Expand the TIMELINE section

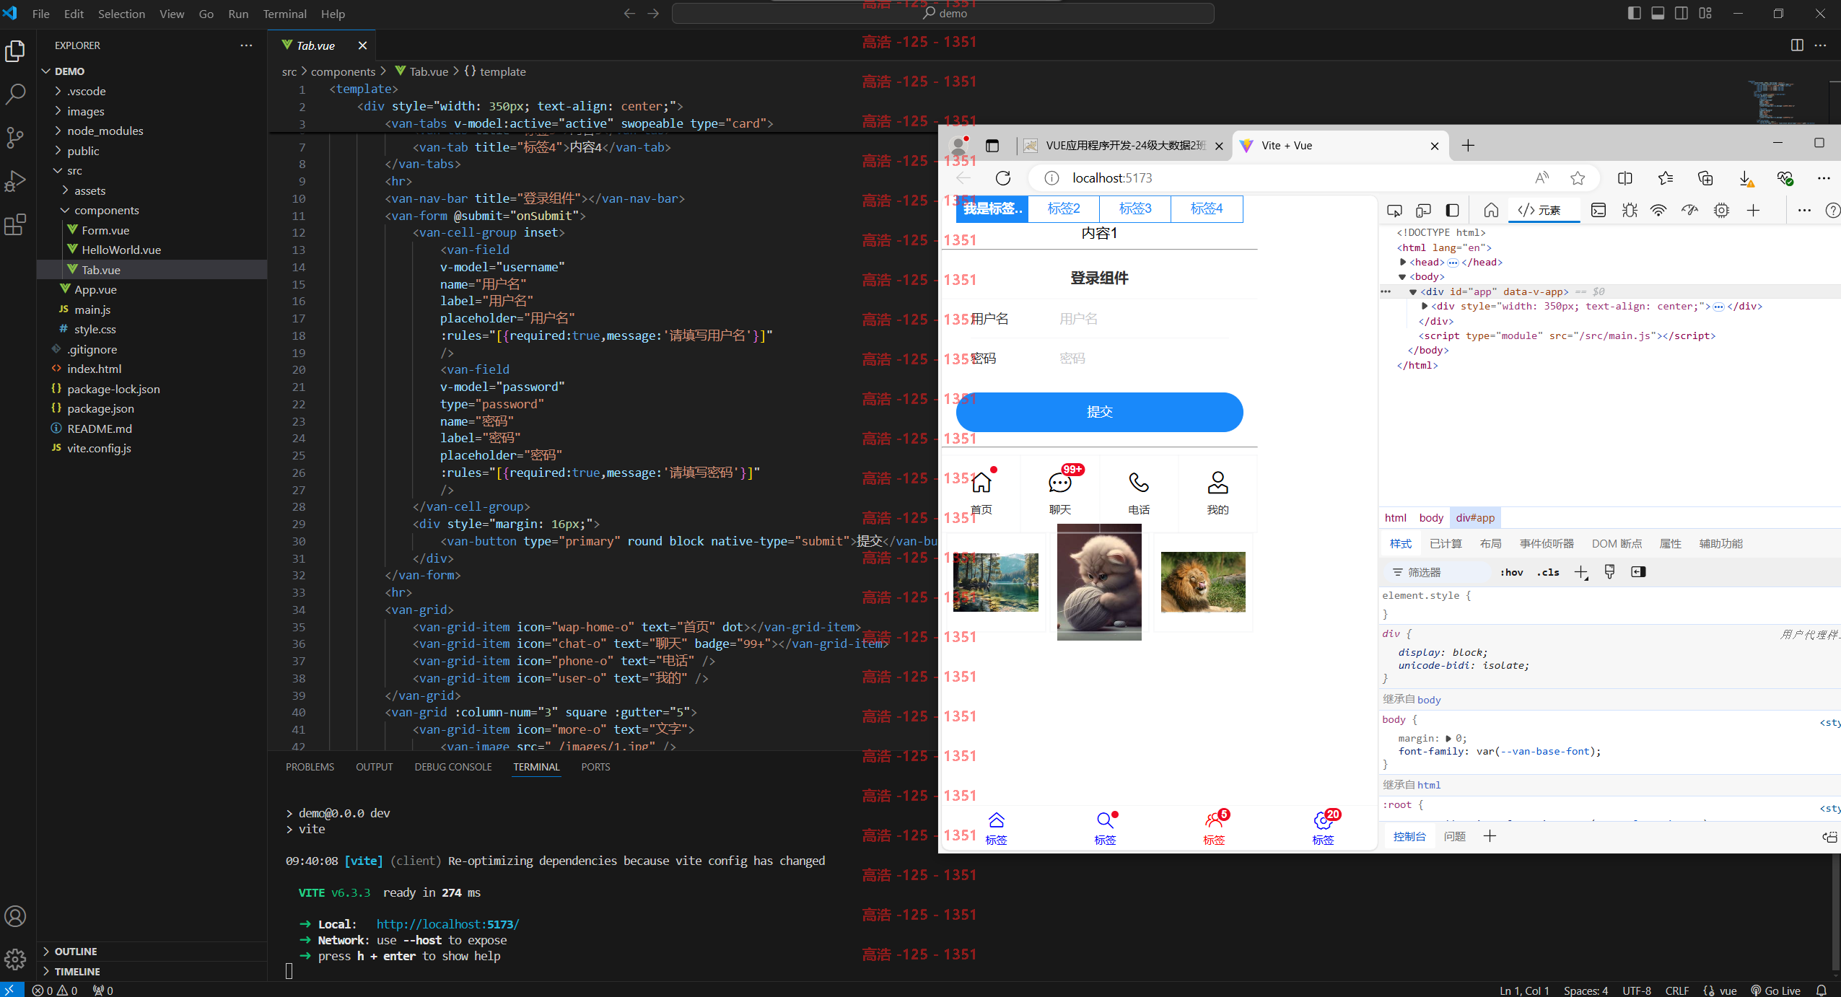[x=77, y=972]
